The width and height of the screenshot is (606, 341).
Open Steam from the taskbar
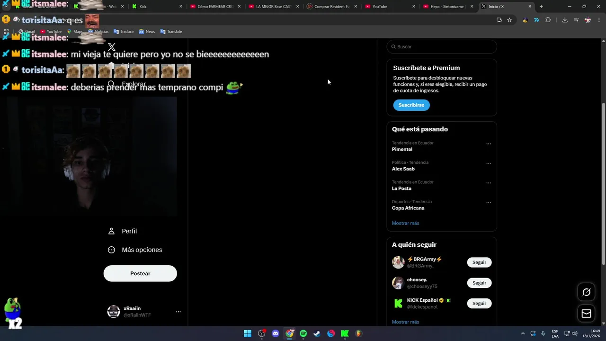coord(317,333)
